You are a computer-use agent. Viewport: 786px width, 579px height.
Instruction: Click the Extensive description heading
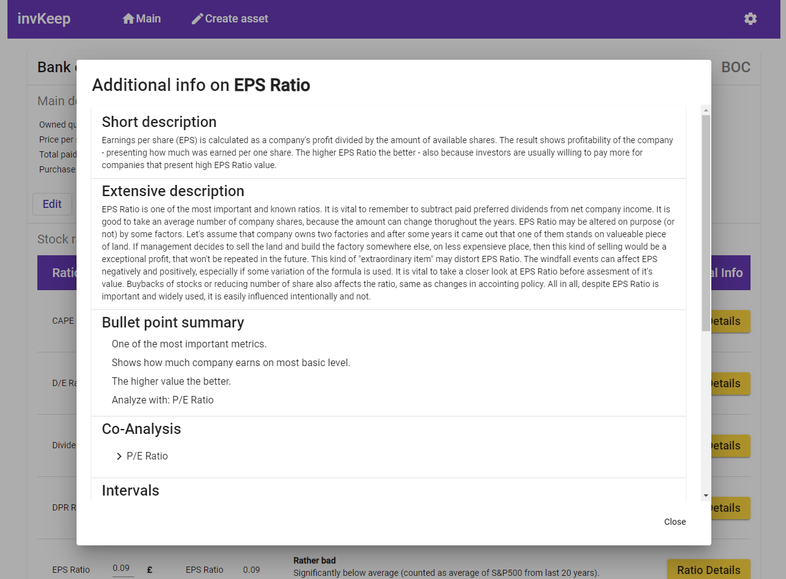(x=173, y=191)
